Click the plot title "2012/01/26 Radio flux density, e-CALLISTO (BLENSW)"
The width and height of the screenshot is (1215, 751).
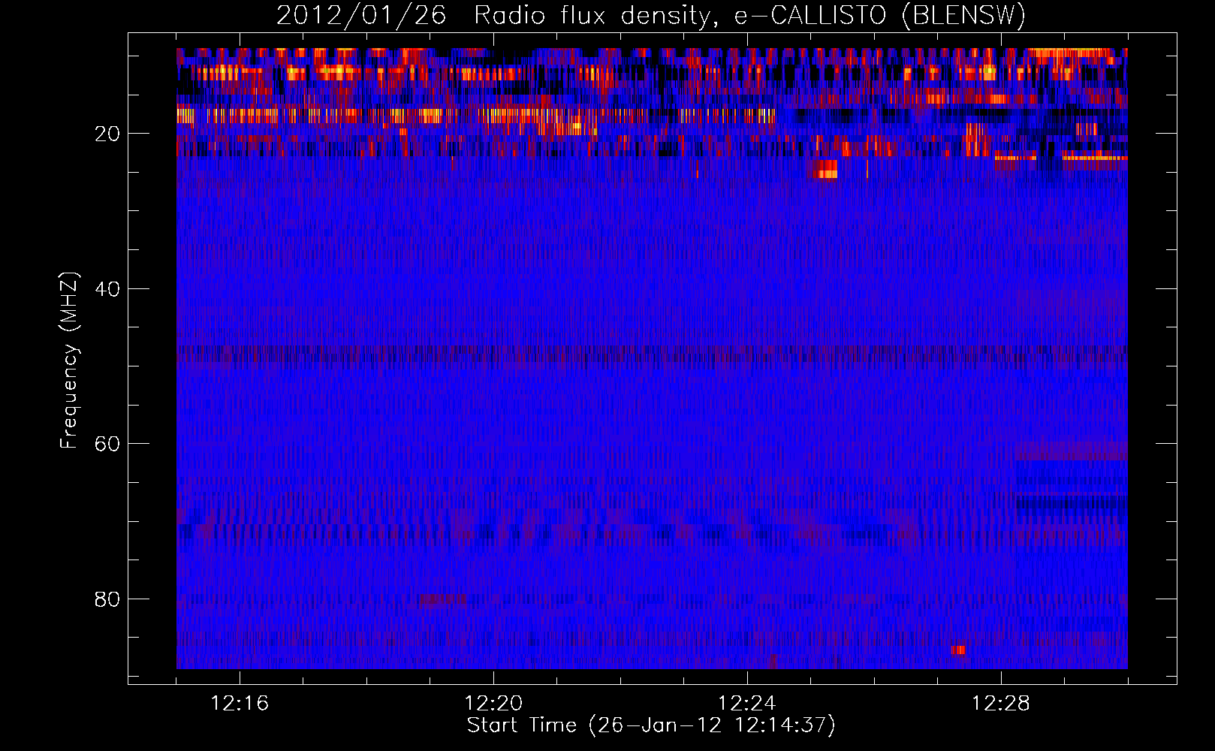click(651, 15)
